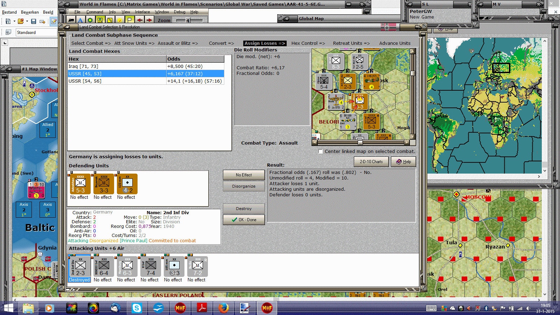Select the Bryansk 3-3 defending unit

coord(104,184)
